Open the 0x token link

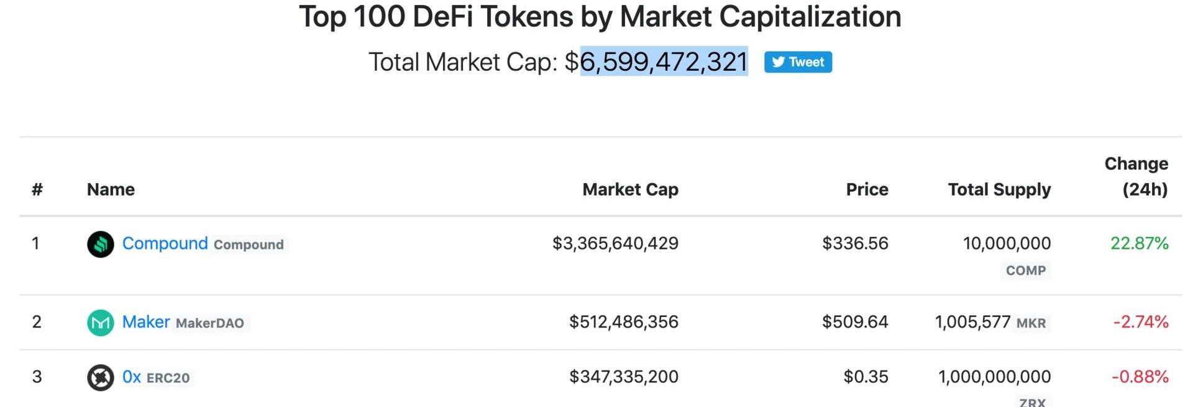132,377
